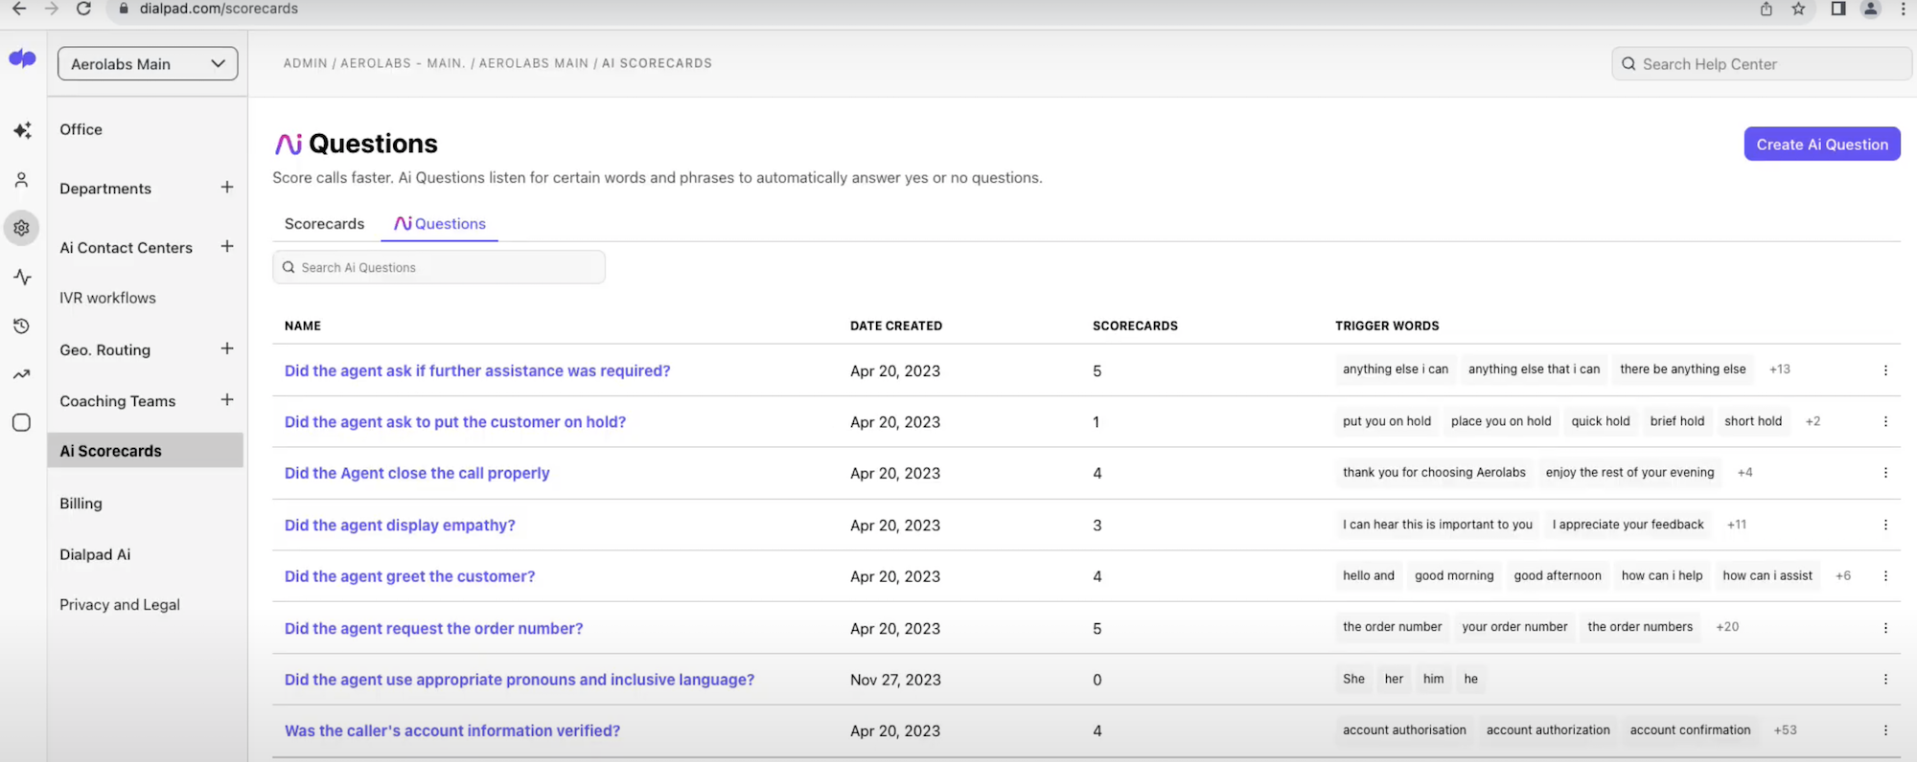Open the three-dot menu for greet customer question
1917x762 pixels.
[1884, 576]
